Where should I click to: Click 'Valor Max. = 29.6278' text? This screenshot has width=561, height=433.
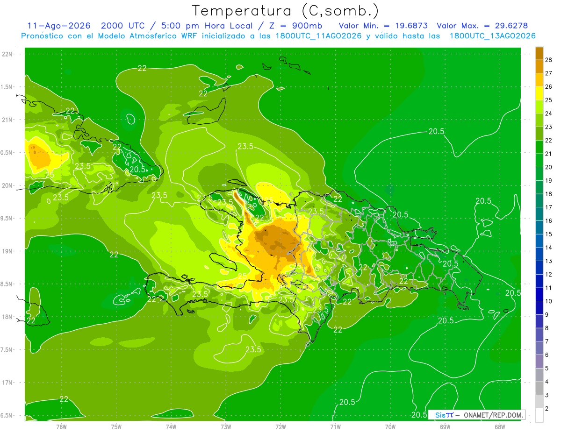[482, 26]
